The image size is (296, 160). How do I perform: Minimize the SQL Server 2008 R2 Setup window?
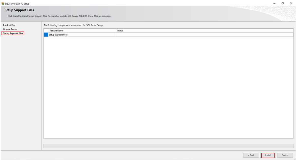(x=274, y=3)
